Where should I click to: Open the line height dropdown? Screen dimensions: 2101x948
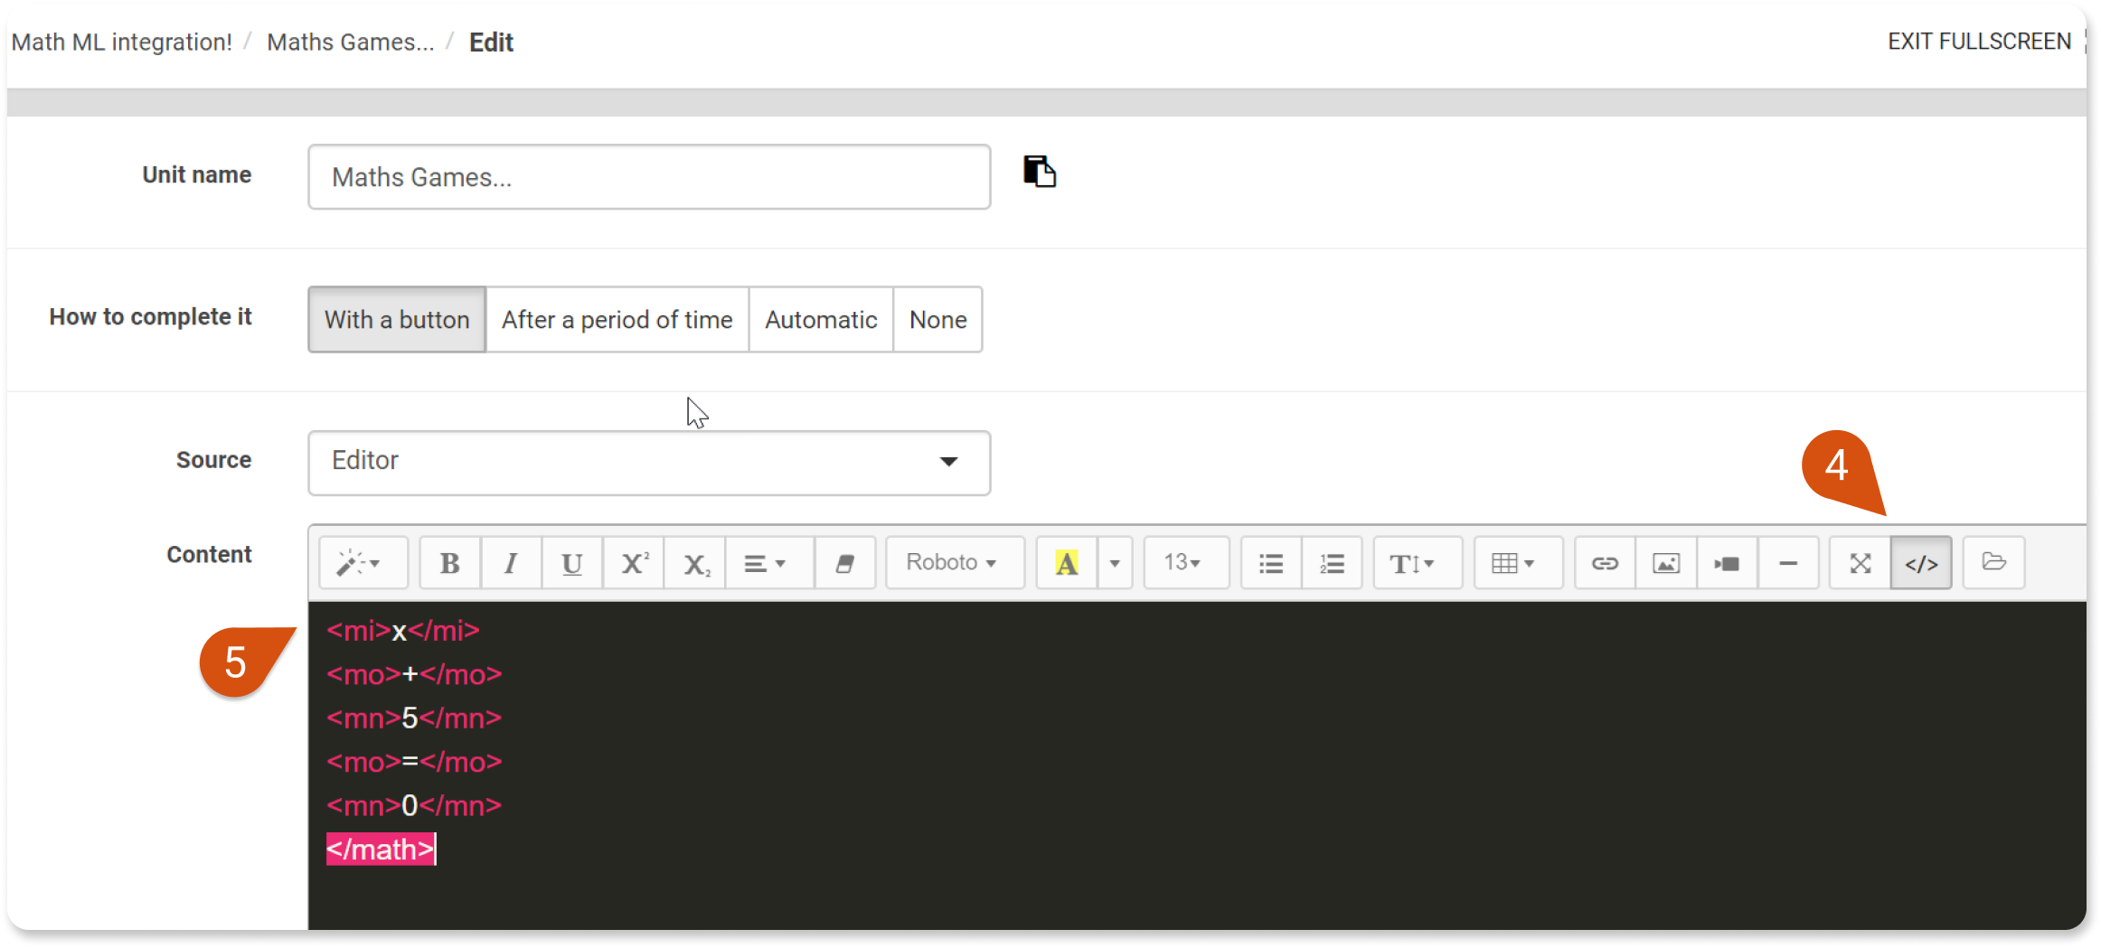click(x=1417, y=563)
